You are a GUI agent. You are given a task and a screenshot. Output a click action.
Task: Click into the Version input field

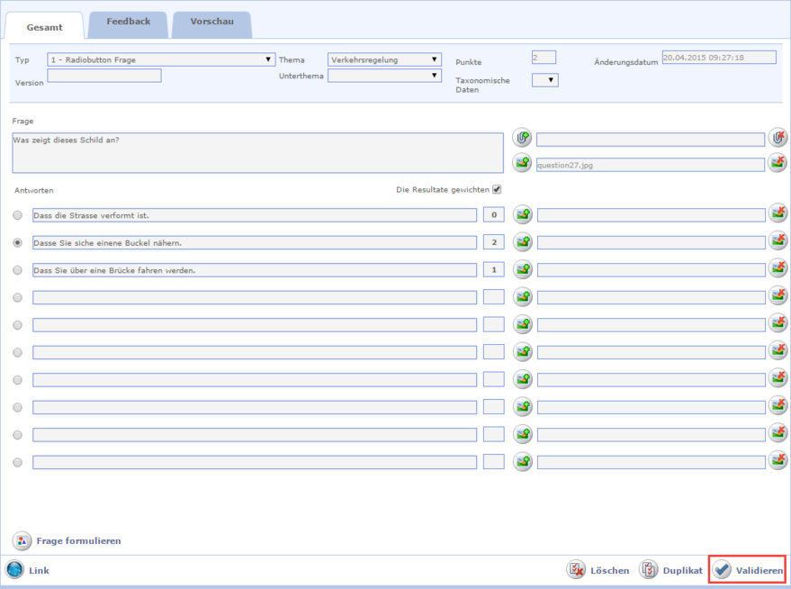(x=104, y=77)
